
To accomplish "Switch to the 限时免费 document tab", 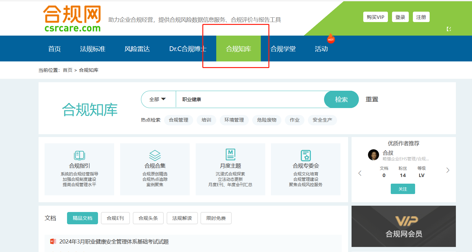I will tap(216, 218).
